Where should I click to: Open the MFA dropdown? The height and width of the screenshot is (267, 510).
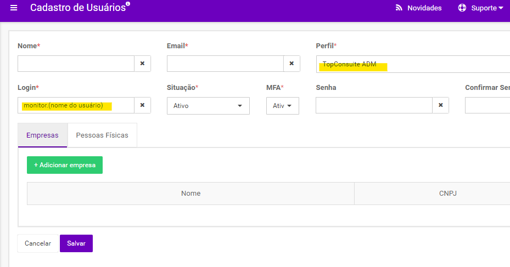[x=282, y=106]
